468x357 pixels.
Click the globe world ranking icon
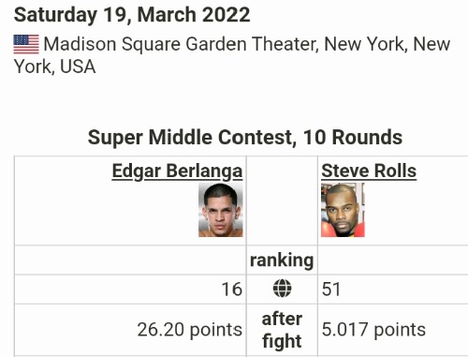(x=282, y=289)
